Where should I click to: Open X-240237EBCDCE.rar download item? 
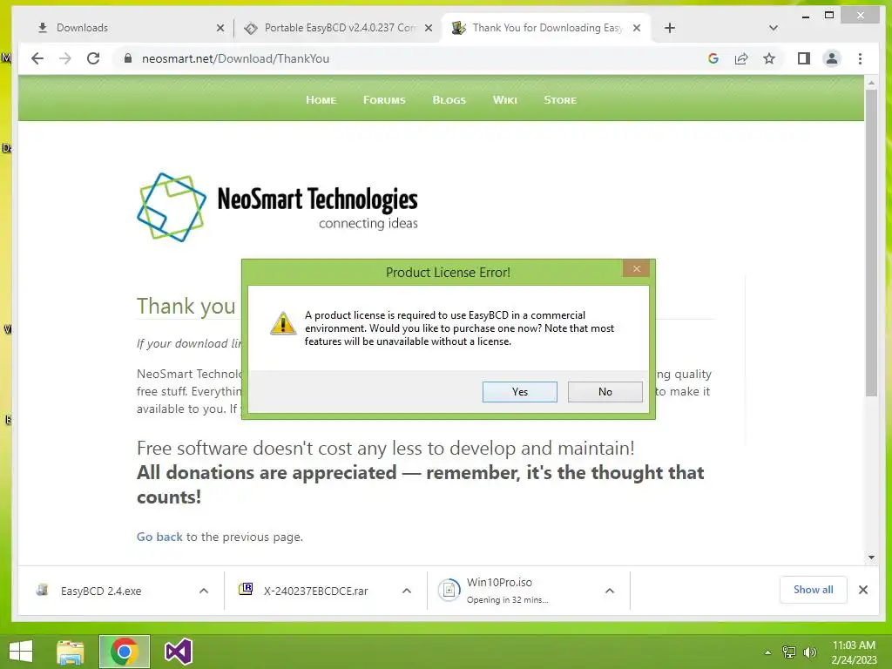(x=315, y=591)
